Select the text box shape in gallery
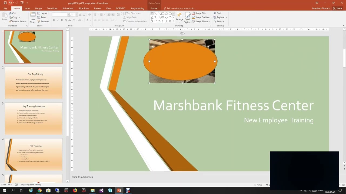 (152, 13)
